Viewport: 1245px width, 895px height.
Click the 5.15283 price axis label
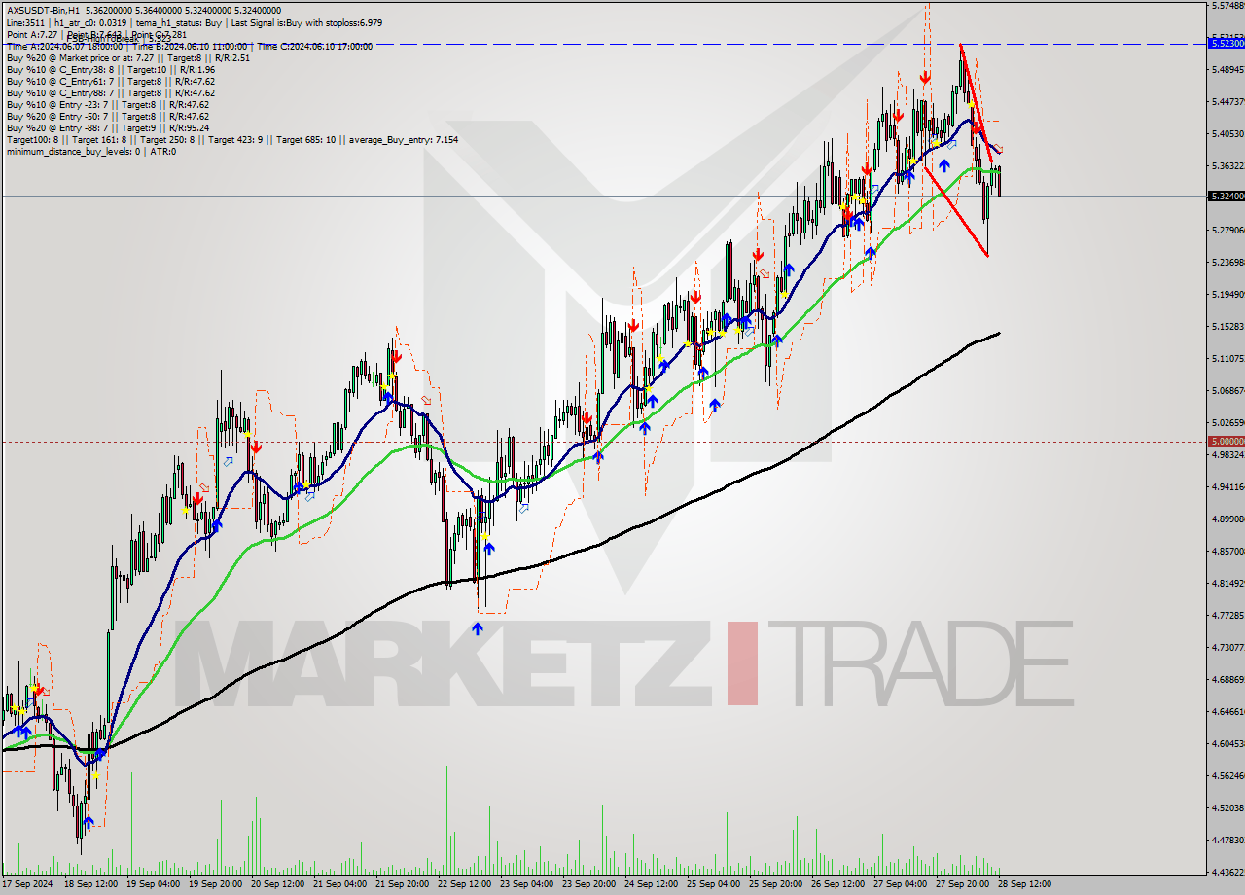tap(1227, 326)
